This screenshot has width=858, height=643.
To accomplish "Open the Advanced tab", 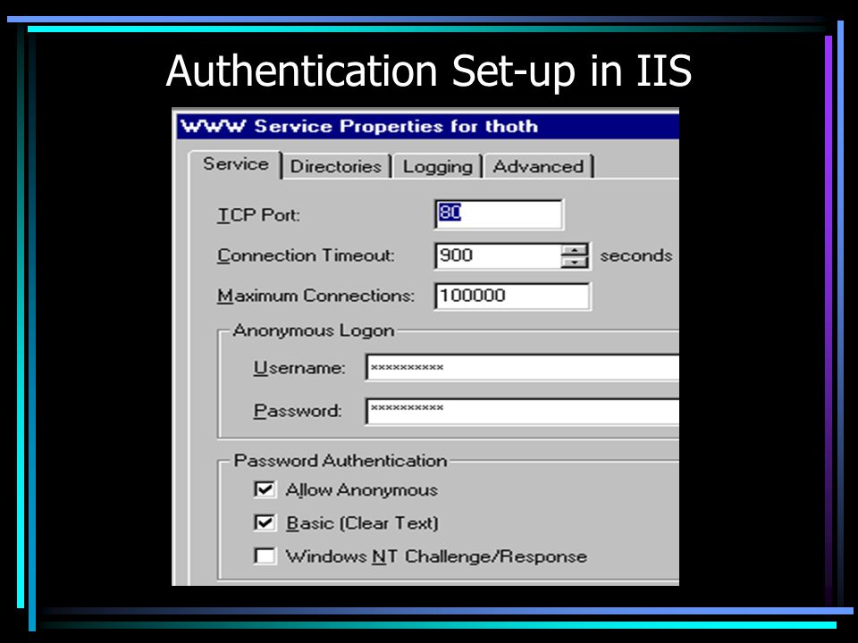I will tap(538, 166).
